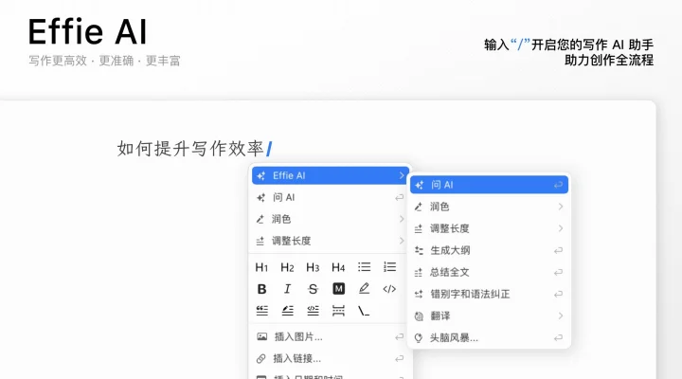Choose 问 AI in the main slash menu

pos(330,197)
